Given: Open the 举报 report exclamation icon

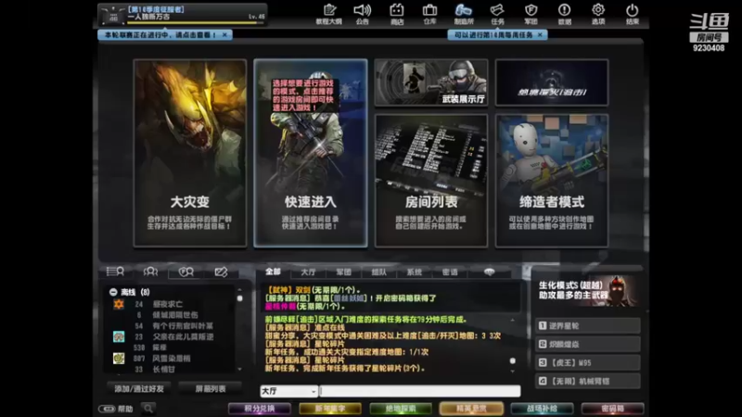Looking at the screenshot, I should pos(565,14).
